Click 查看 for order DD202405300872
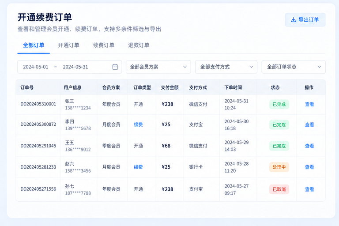The height and width of the screenshot is (226, 339). pyautogui.click(x=309, y=124)
